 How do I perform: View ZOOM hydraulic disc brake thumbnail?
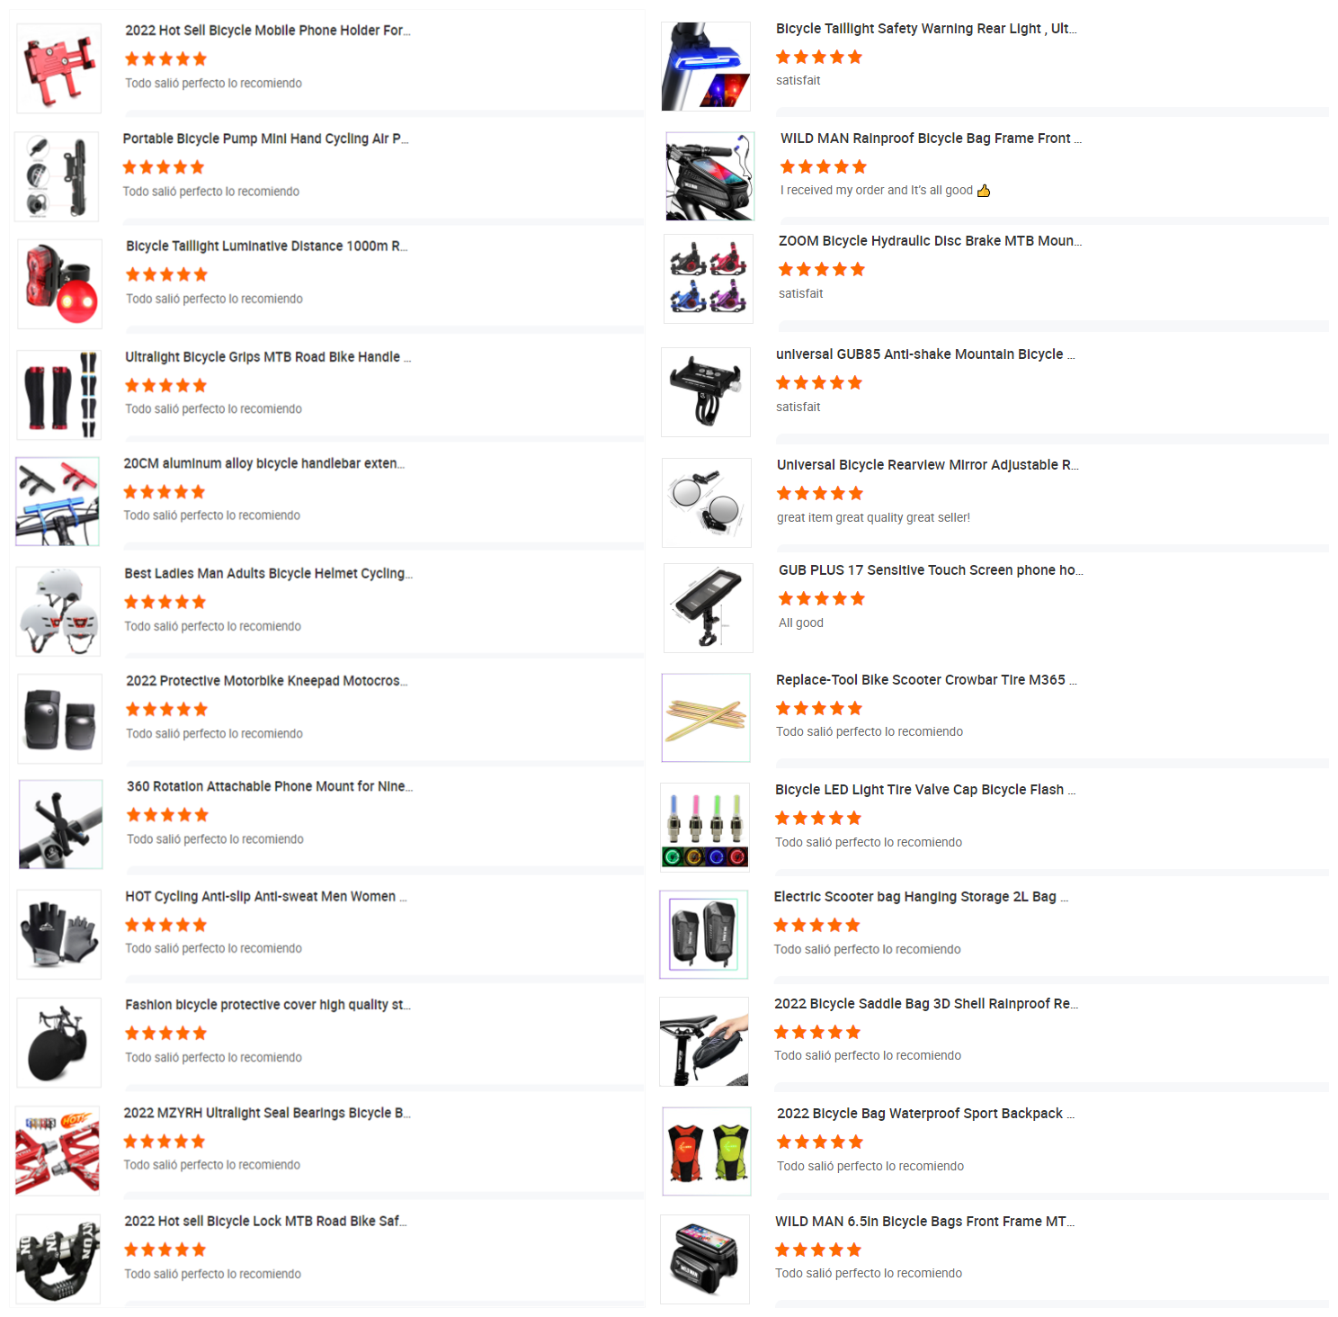pyautogui.click(x=709, y=279)
